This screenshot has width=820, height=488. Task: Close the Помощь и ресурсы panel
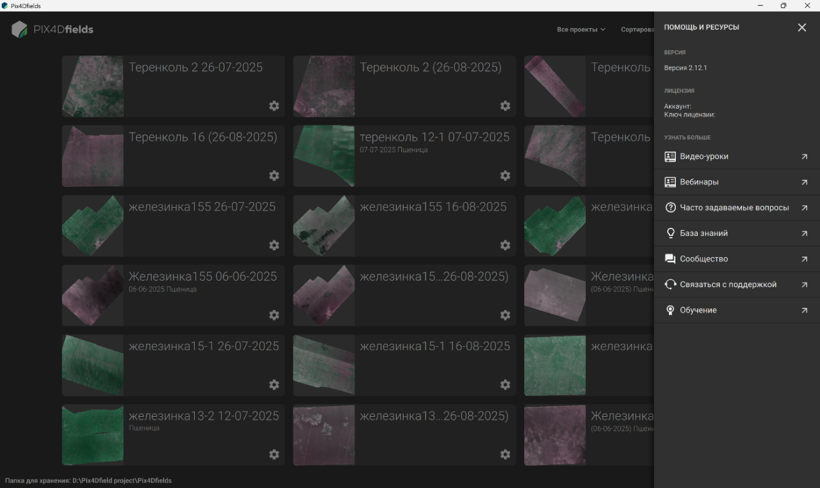coord(802,27)
